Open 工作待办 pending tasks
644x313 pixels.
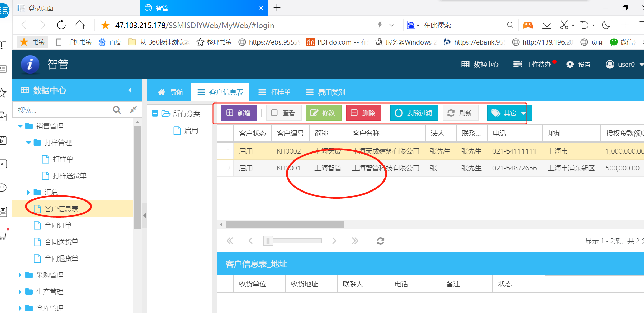[532, 64]
